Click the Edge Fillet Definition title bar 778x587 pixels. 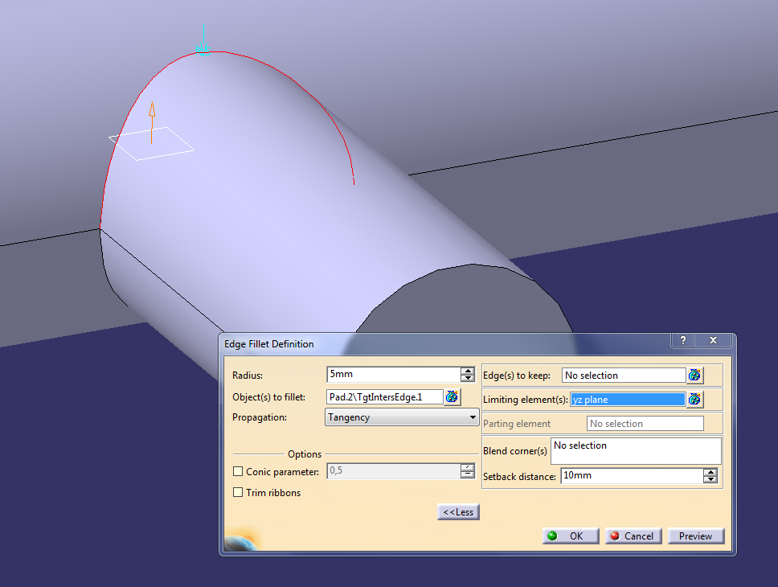tap(447, 343)
